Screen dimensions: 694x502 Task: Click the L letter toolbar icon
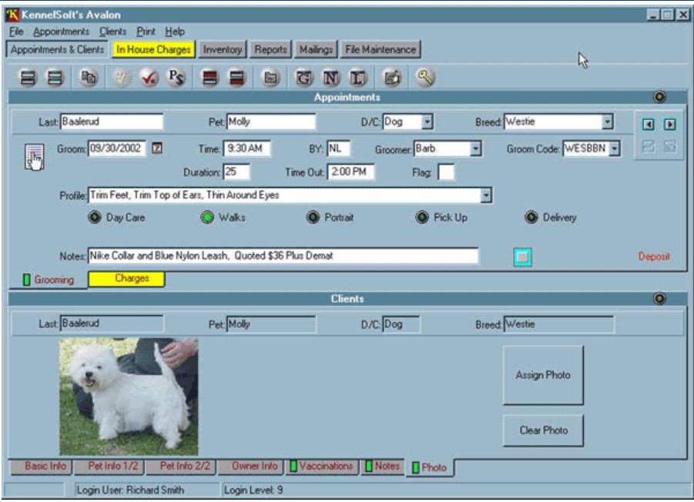coord(357,78)
